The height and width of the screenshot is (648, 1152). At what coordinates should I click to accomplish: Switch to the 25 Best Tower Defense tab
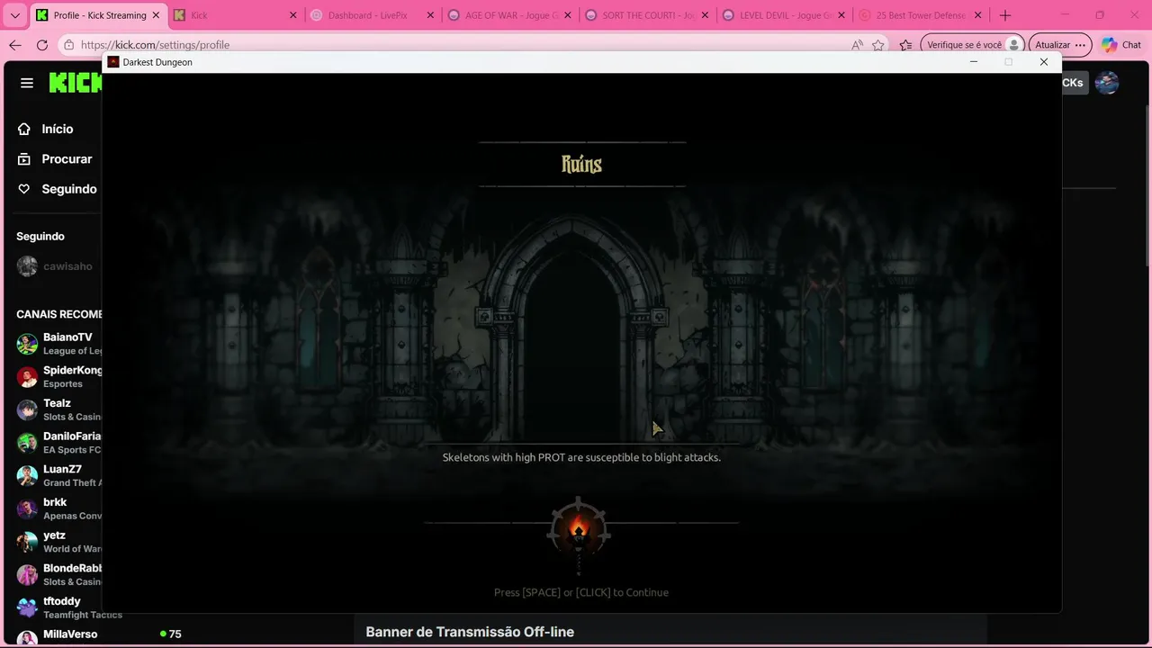[x=920, y=15]
